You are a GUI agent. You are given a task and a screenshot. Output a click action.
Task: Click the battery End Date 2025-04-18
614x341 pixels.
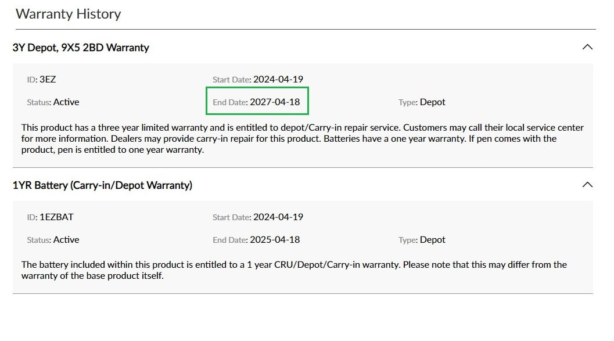click(x=274, y=239)
